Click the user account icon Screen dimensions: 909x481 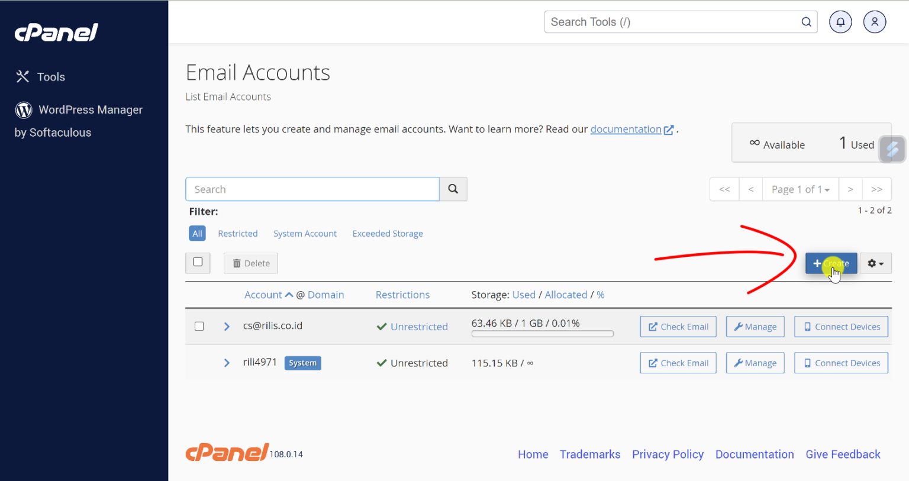[x=875, y=21]
